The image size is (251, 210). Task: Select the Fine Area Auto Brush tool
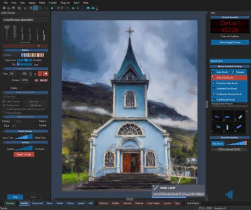(229, 83)
